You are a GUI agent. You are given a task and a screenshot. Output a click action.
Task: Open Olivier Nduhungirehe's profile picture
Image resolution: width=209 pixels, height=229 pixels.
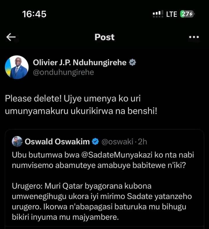tap(17, 67)
